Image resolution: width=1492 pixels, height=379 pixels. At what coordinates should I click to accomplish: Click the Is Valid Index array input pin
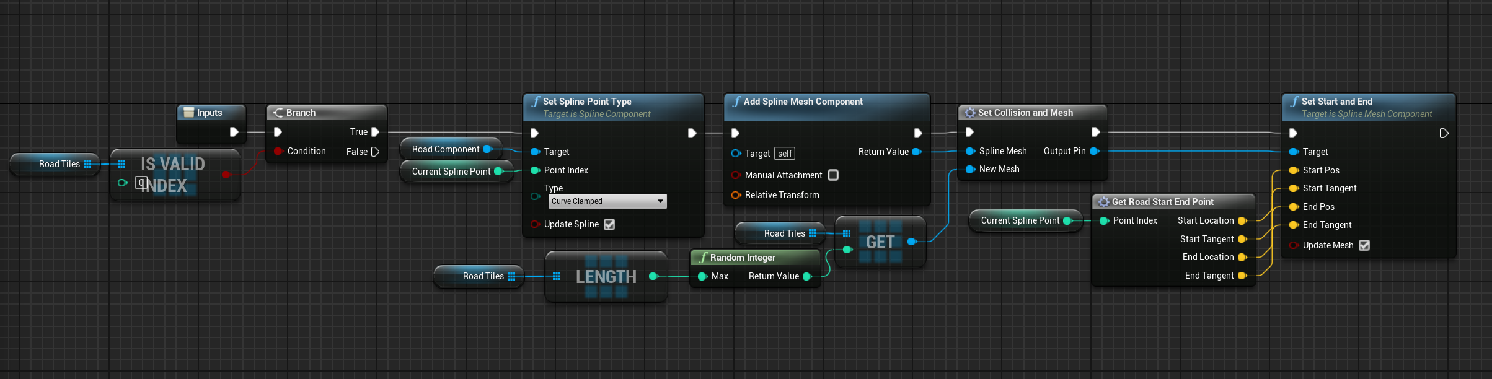pos(121,164)
